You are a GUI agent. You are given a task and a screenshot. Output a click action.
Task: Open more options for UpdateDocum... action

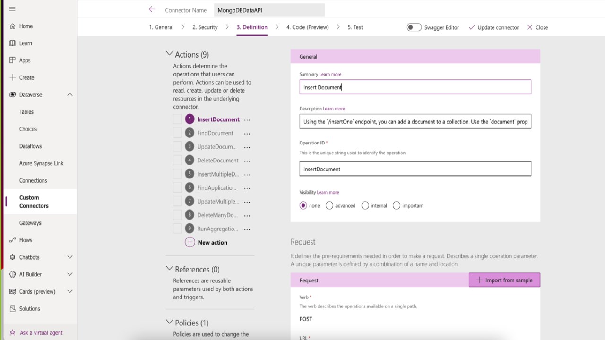[x=247, y=147]
